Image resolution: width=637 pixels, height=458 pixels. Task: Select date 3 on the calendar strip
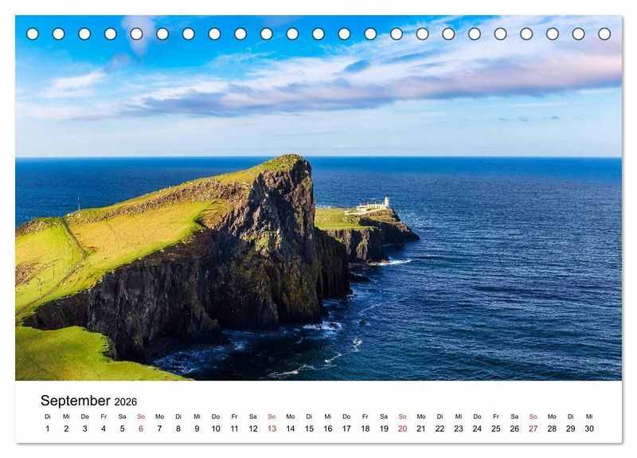pos(85,429)
